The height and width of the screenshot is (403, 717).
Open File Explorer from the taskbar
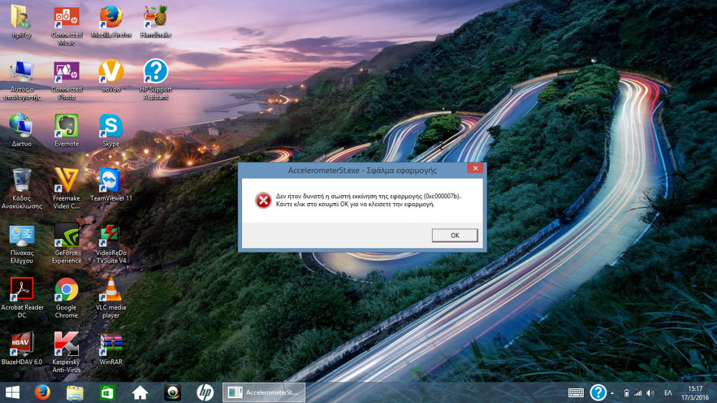(x=75, y=392)
